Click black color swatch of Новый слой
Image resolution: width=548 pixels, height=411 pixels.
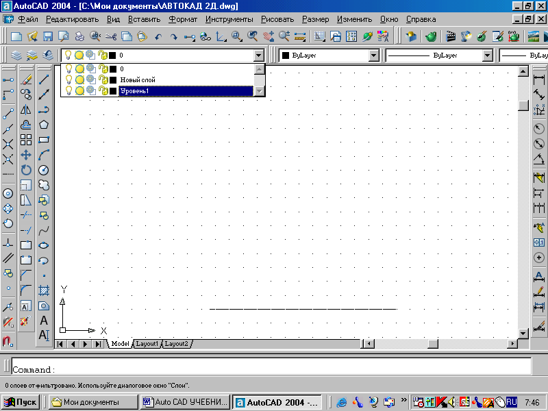[113, 80]
